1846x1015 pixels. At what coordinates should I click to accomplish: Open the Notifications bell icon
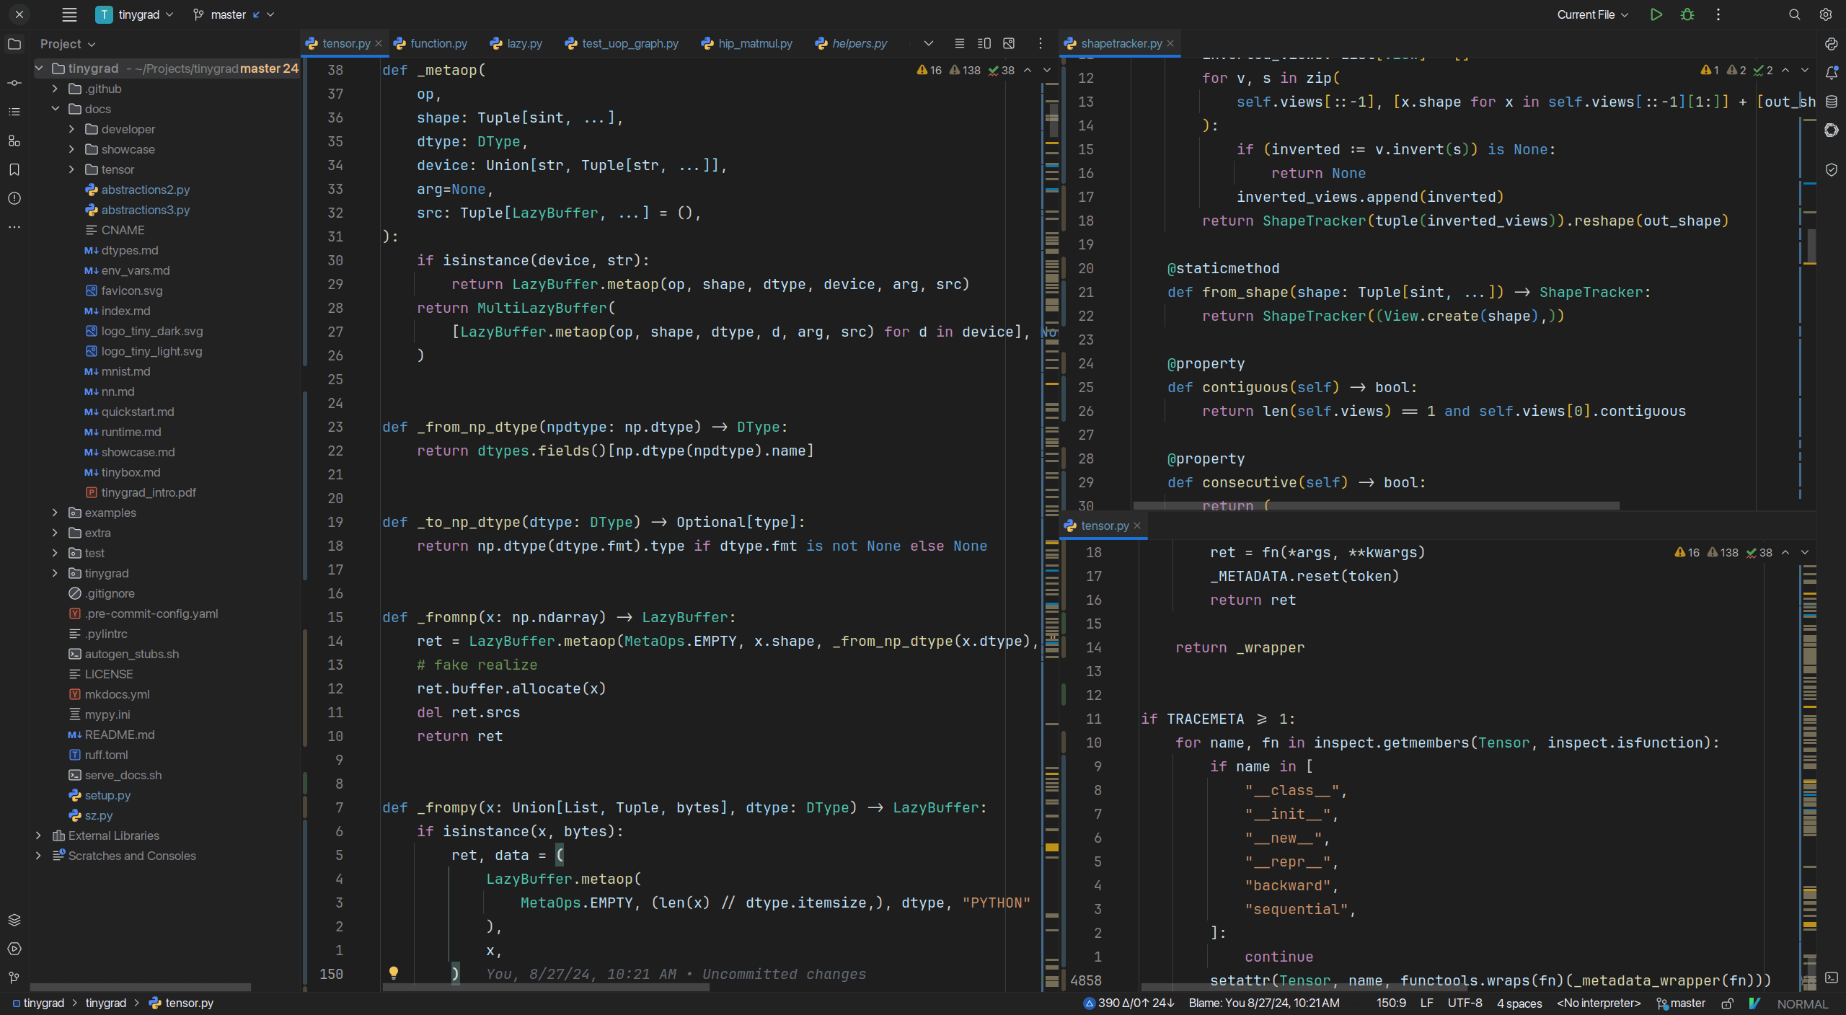click(x=1832, y=73)
